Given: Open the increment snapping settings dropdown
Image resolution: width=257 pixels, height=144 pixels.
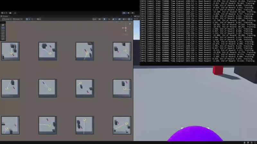Looking at the screenshot, I should (39, 19).
